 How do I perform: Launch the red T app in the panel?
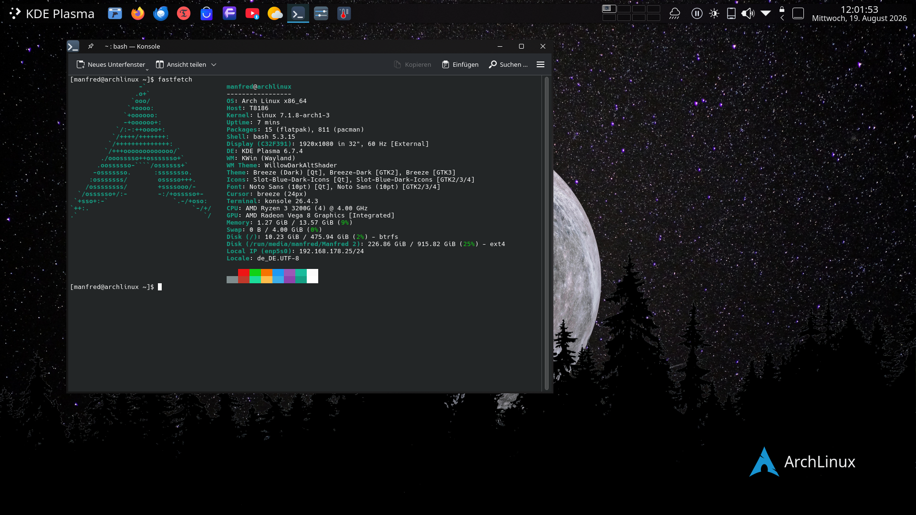tap(184, 13)
